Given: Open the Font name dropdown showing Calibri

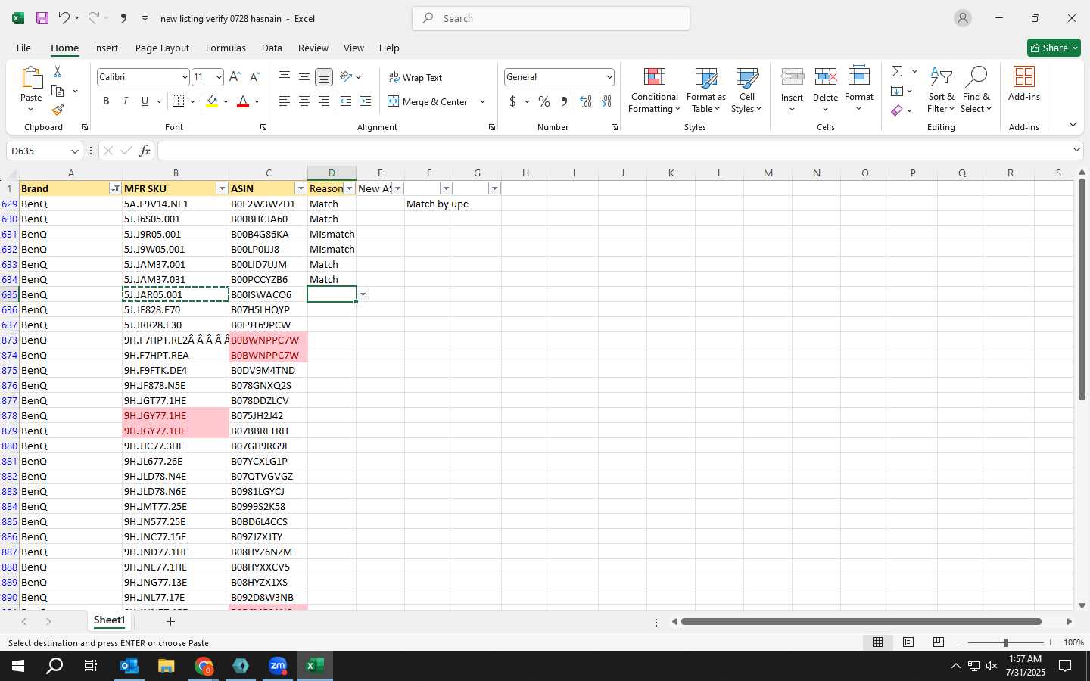Looking at the screenshot, I should [x=184, y=77].
